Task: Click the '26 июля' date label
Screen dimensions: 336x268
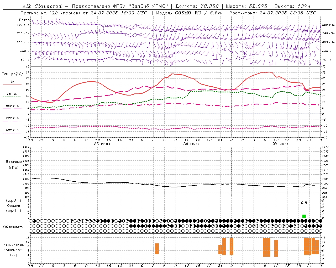Action: [x=191, y=144]
